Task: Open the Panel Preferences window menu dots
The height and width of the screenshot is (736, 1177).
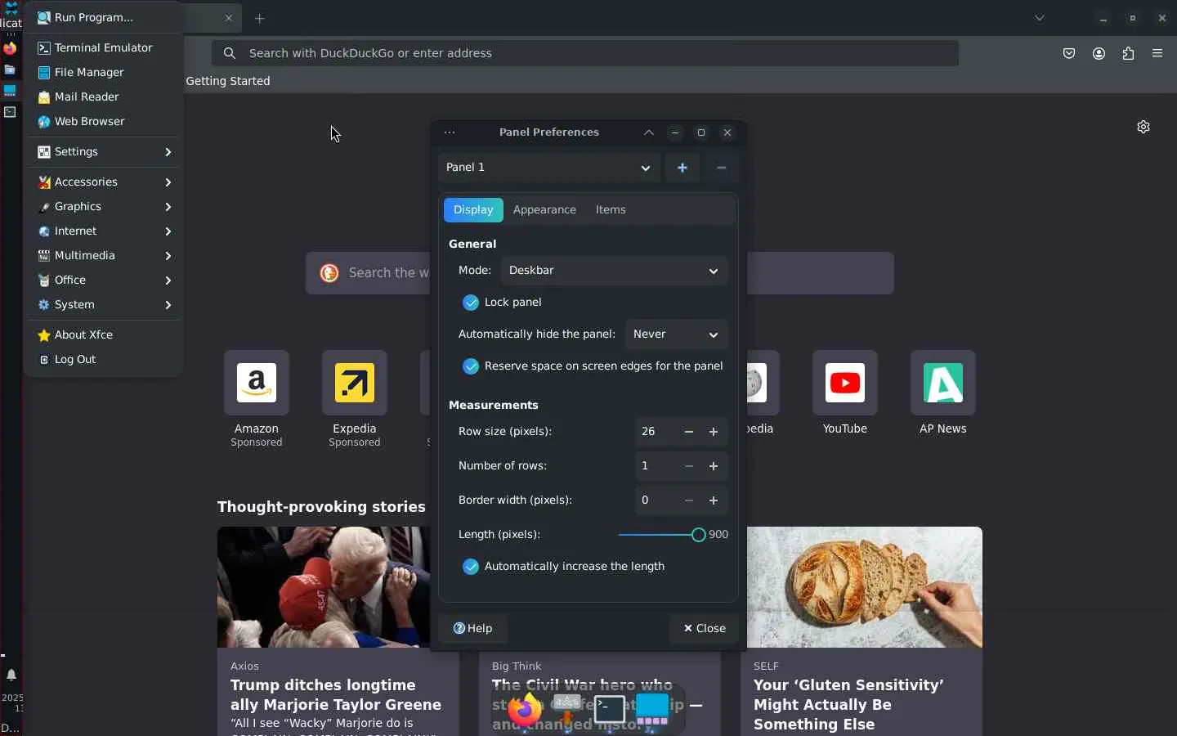Action: (450, 132)
